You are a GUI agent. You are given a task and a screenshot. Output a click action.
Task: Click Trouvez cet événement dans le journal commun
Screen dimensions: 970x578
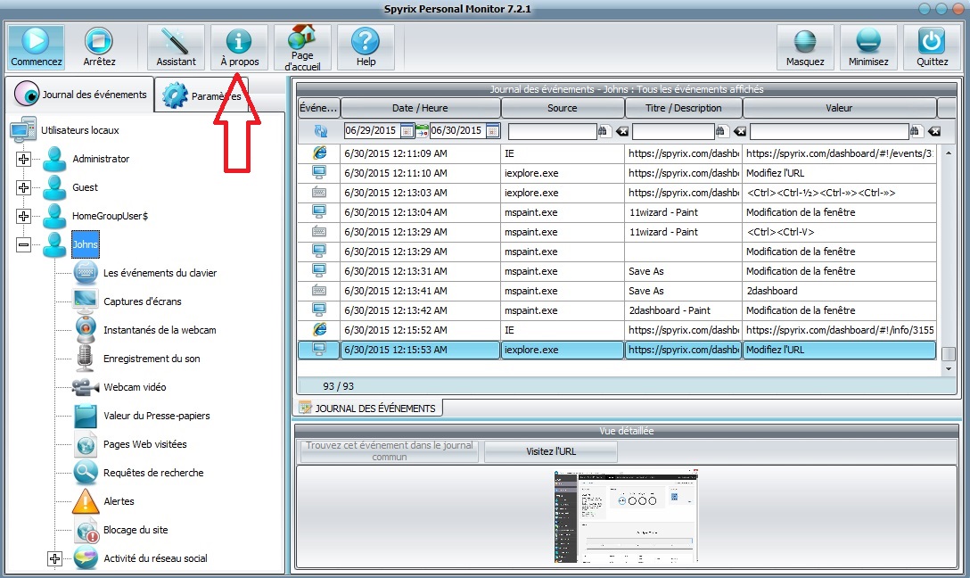click(389, 451)
